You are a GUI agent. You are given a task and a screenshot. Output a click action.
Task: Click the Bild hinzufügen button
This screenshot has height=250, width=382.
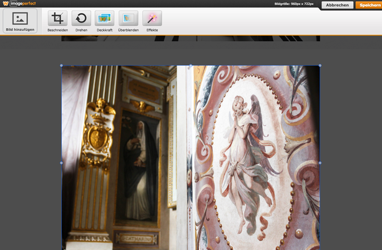point(20,21)
